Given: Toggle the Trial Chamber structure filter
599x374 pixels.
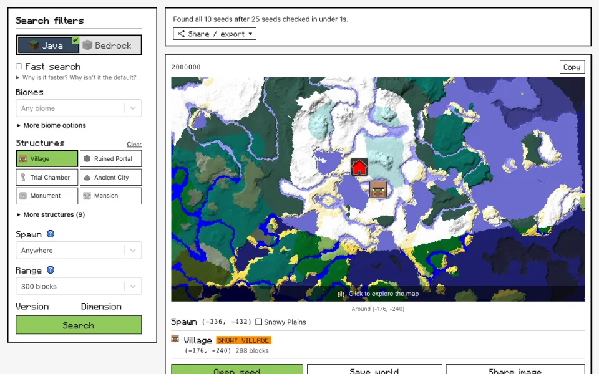Looking at the screenshot, I should 47,177.
